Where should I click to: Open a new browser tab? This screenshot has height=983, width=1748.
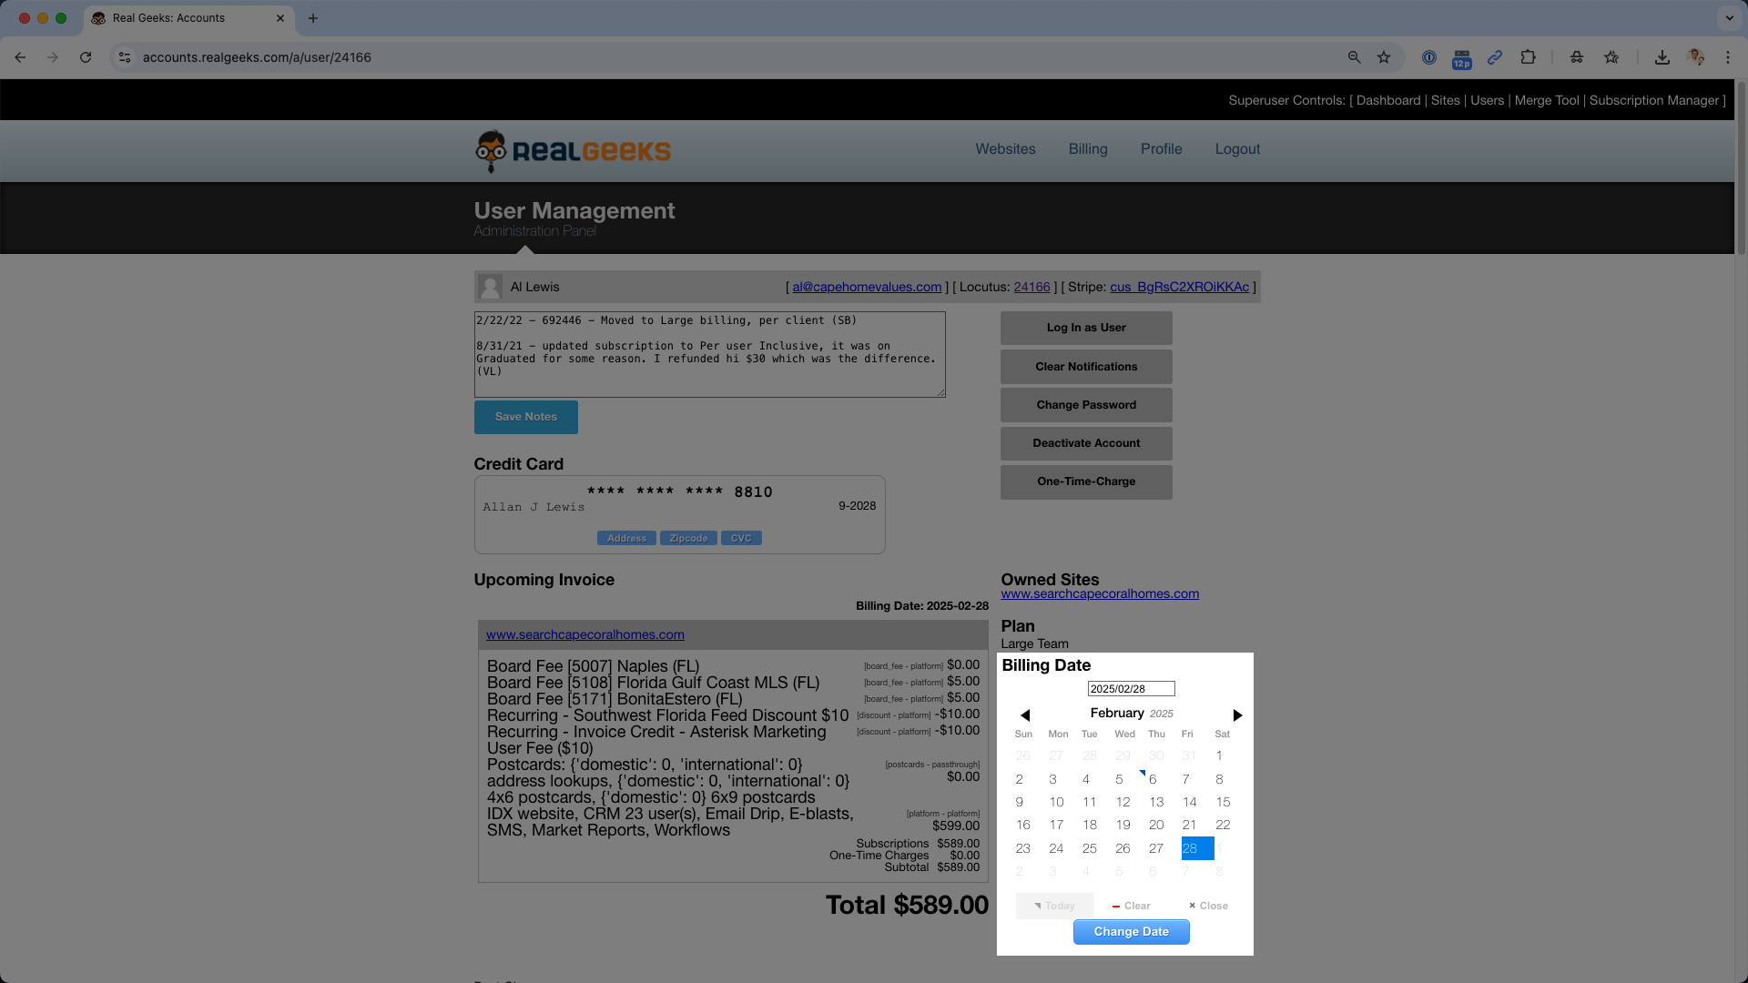pyautogui.click(x=313, y=18)
